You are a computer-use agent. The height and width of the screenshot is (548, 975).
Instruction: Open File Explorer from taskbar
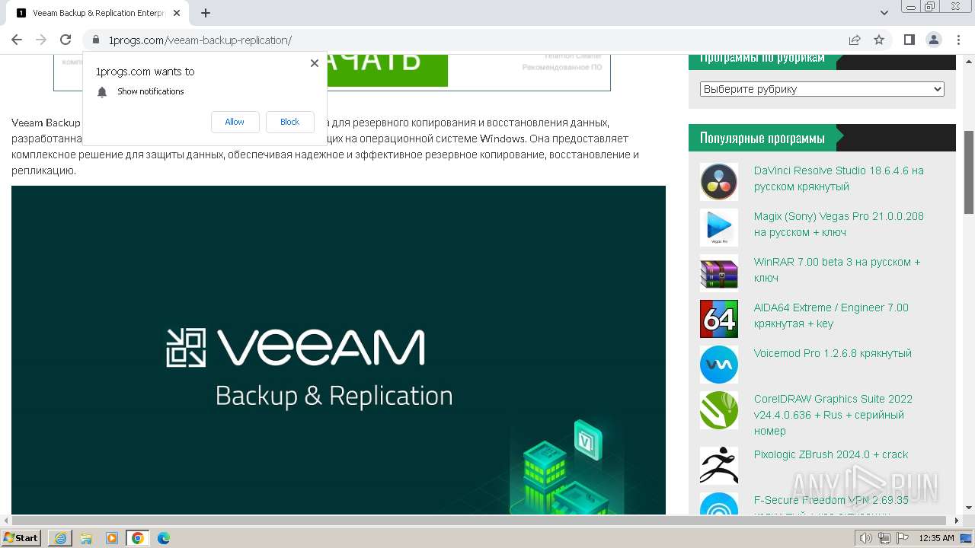86,538
